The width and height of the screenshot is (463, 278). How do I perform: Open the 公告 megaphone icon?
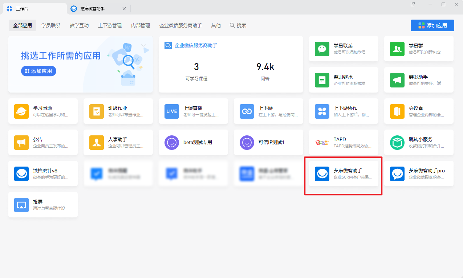coord(21,142)
